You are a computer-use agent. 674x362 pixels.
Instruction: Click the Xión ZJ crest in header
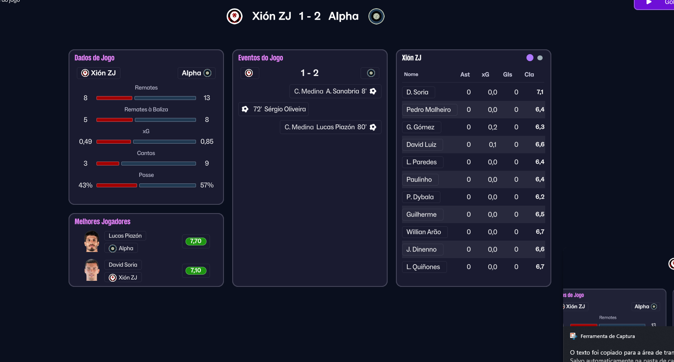tap(234, 17)
